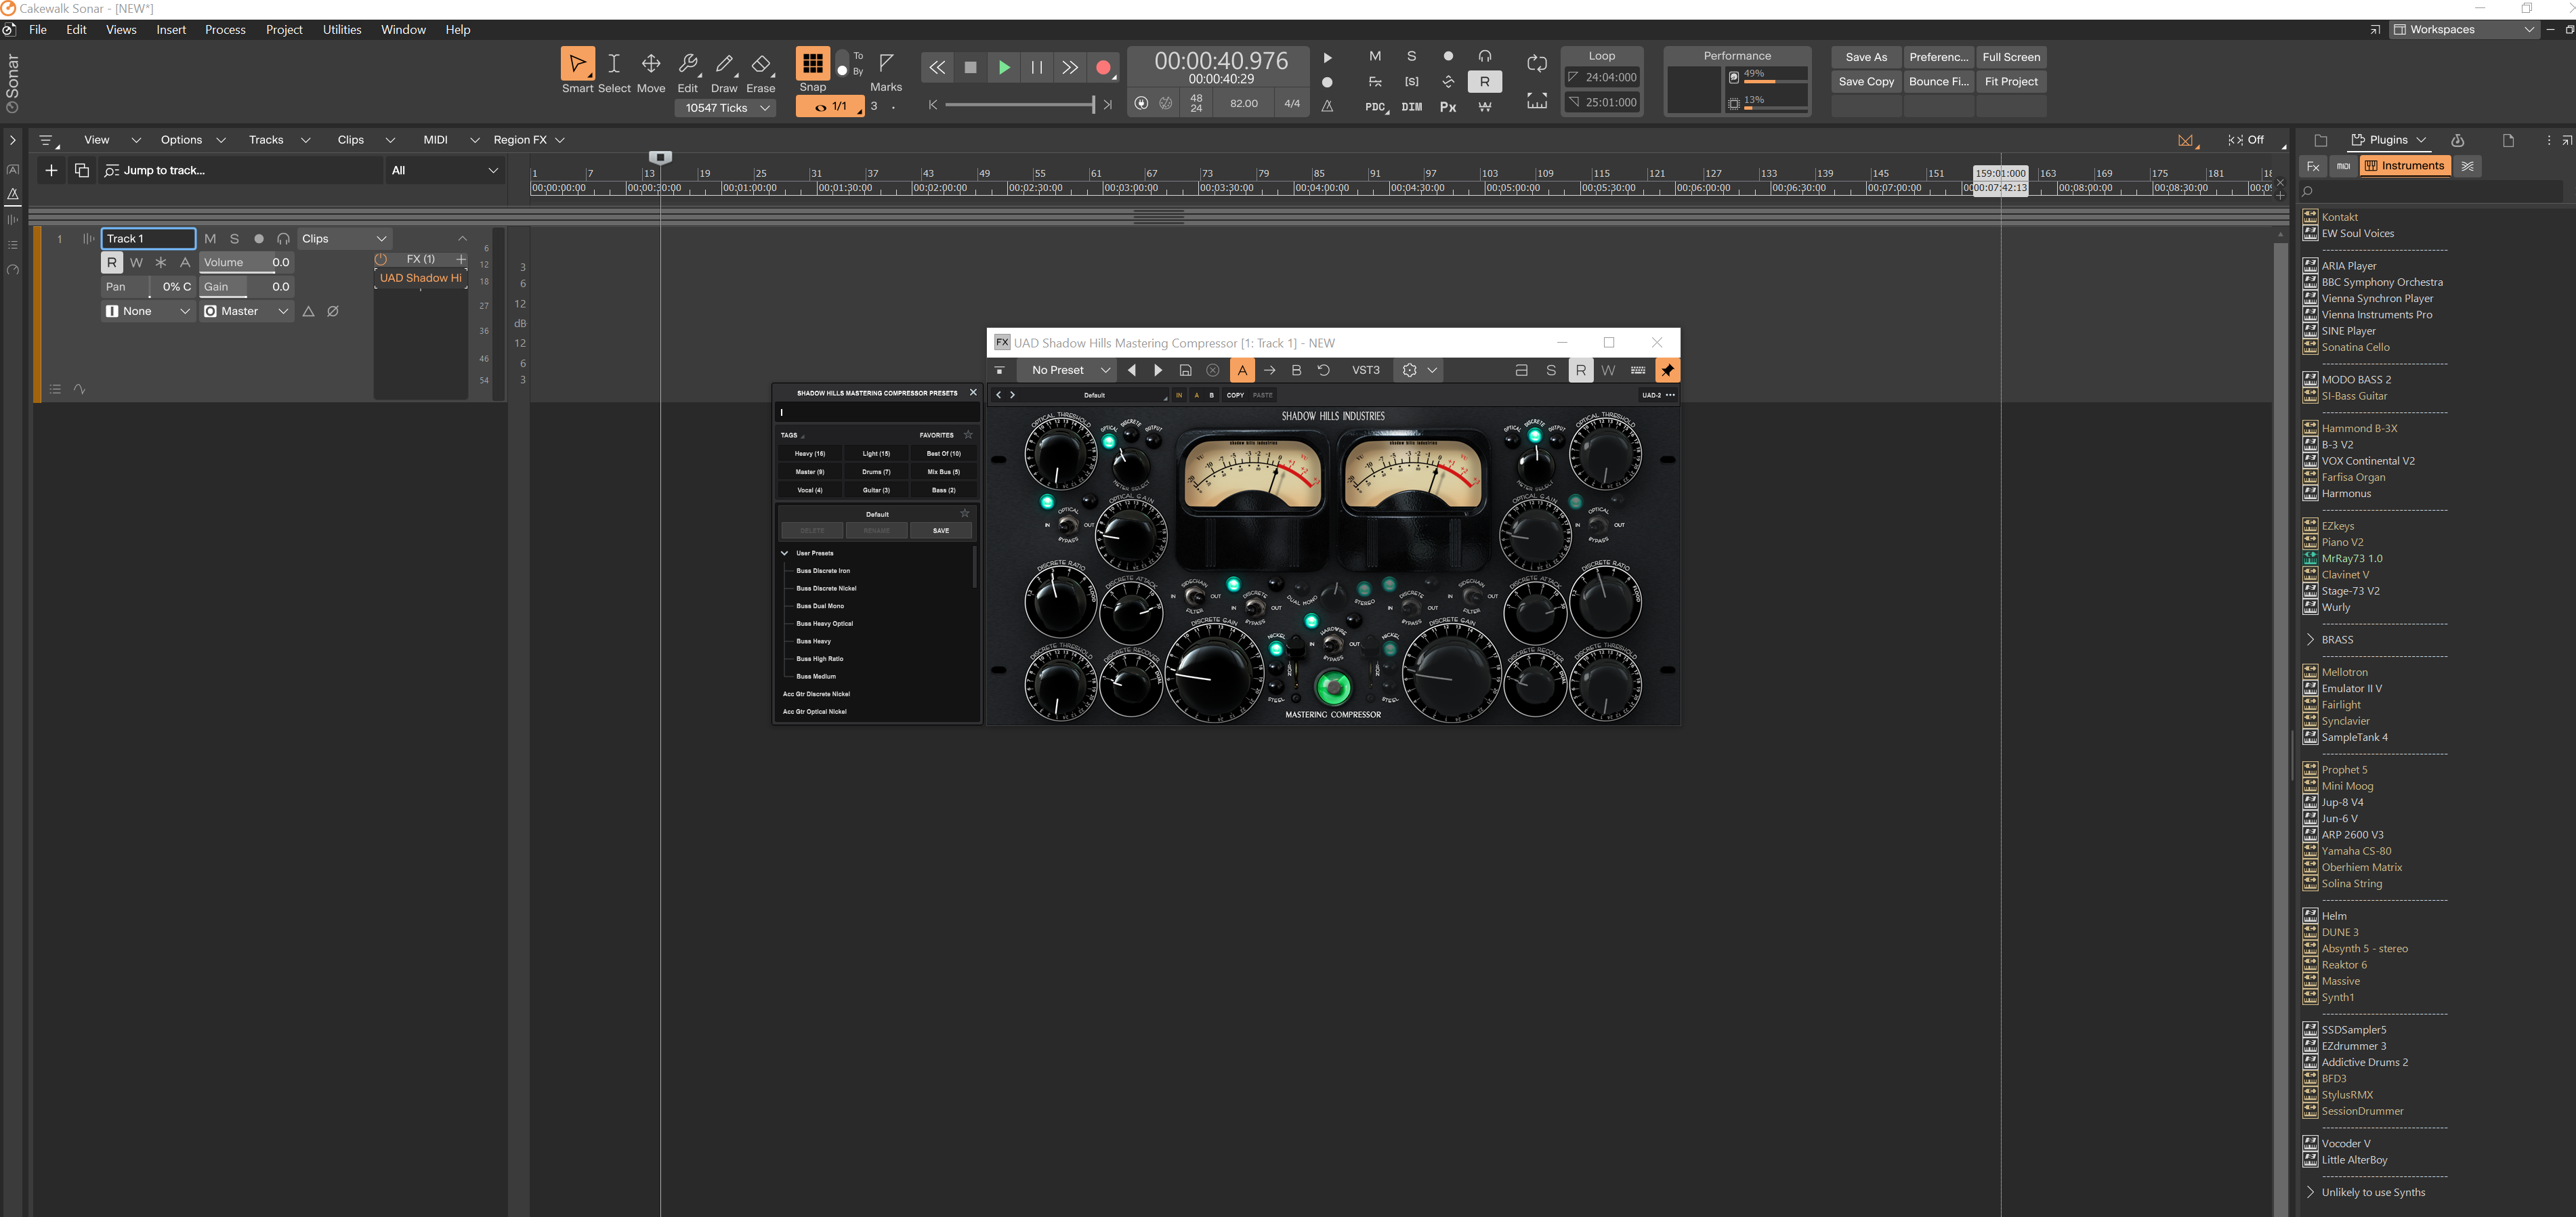Viewport: 2576px width, 1217px height.
Task: Select plugin compare state B
Action: (1212, 395)
